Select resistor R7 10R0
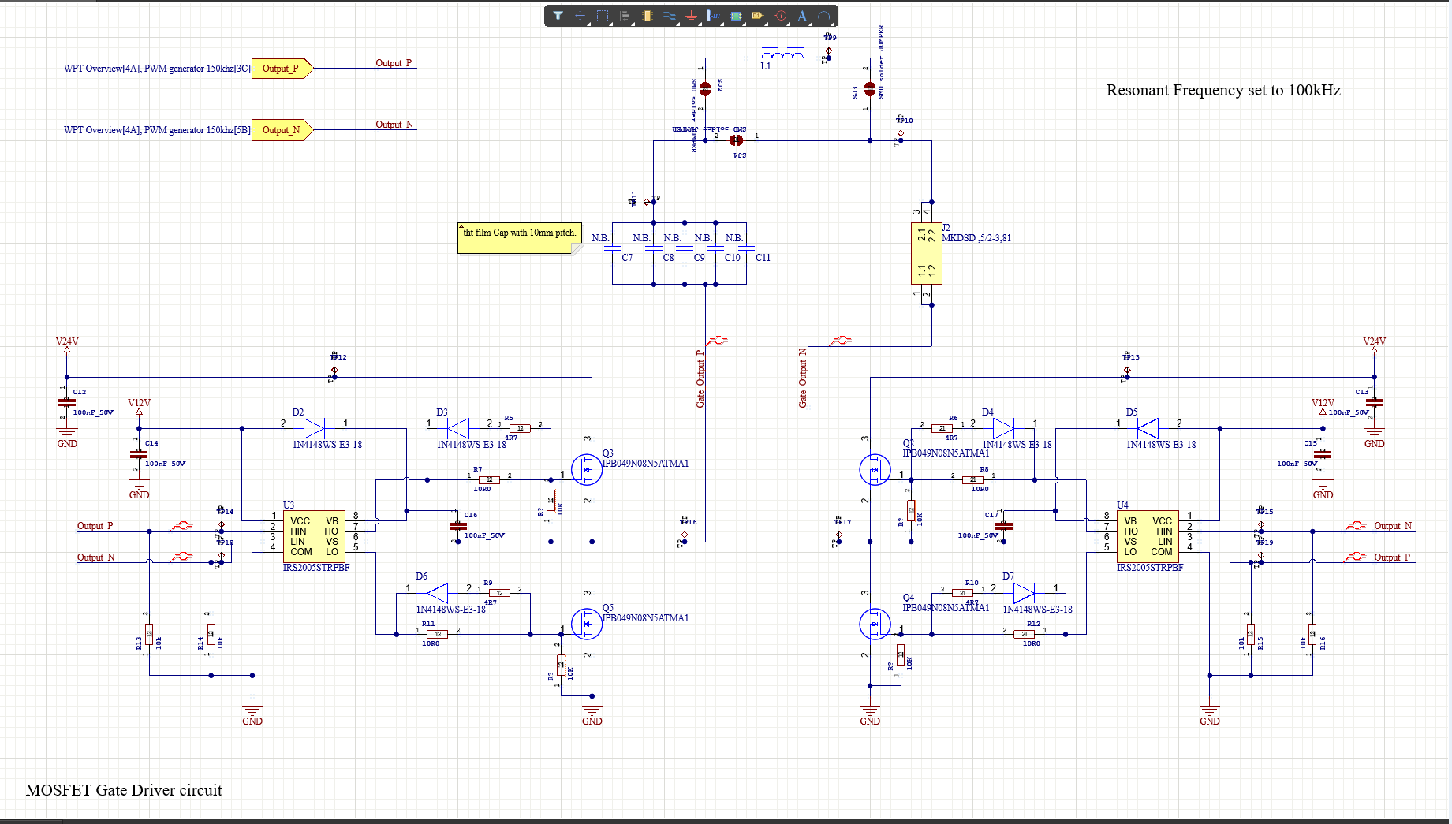 (x=489, y=479)
